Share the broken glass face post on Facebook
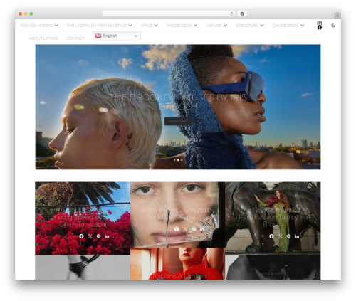The height and width of the screenshot is (301, 356). click(177, 229)
